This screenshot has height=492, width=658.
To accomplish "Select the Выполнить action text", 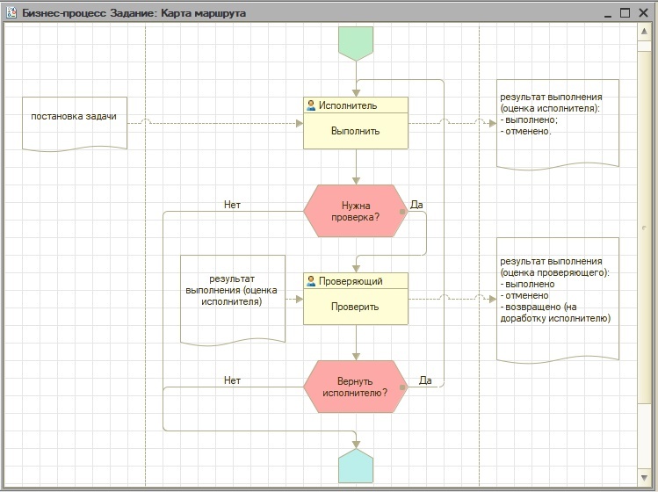I will point(356,131).
